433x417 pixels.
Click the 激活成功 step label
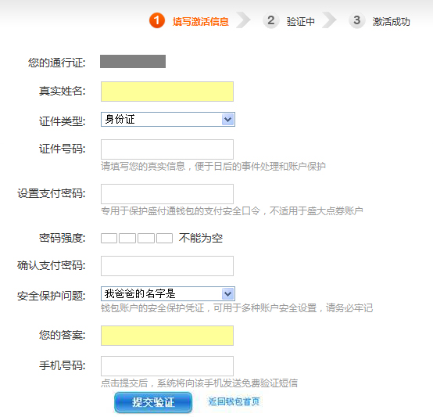point(391,22)
